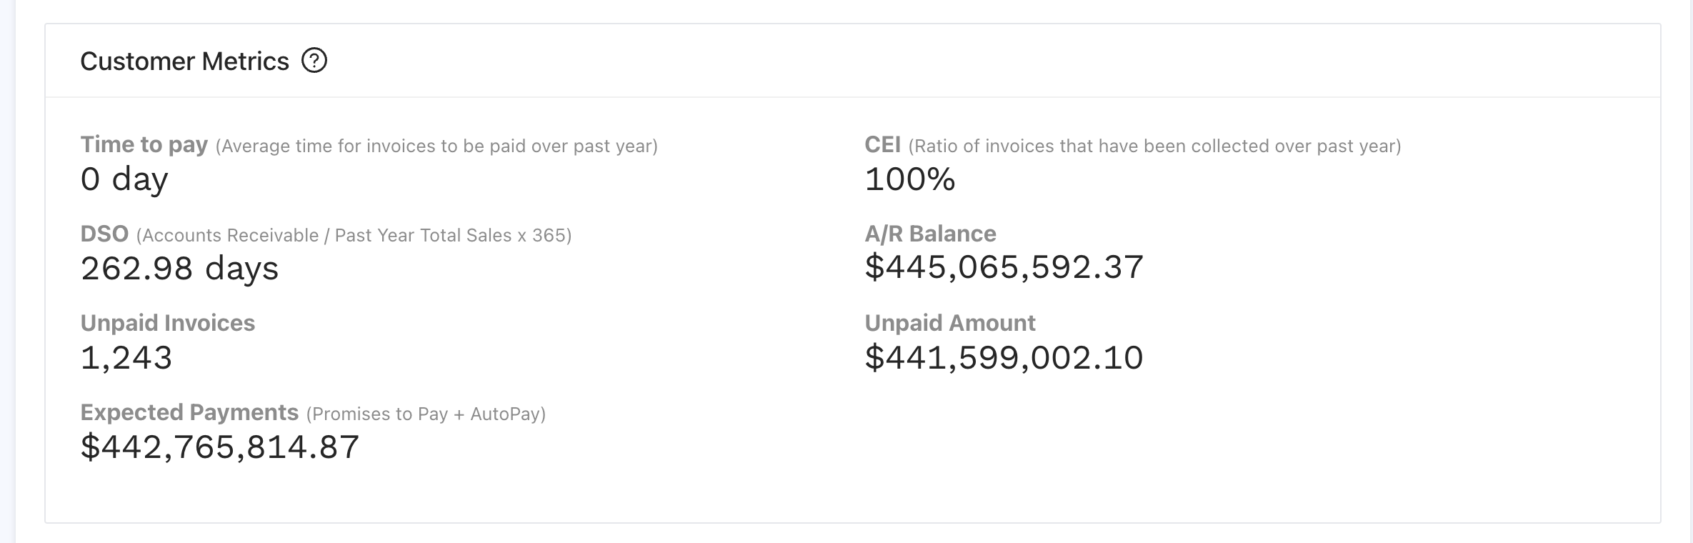Select the Unpaid Invoices label

click(x=167, y=323)
